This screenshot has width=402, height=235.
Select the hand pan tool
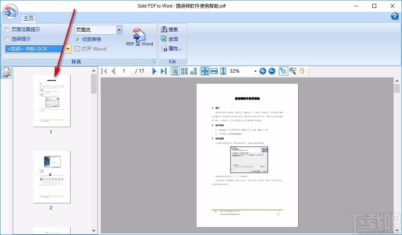(x=301, y=71)
